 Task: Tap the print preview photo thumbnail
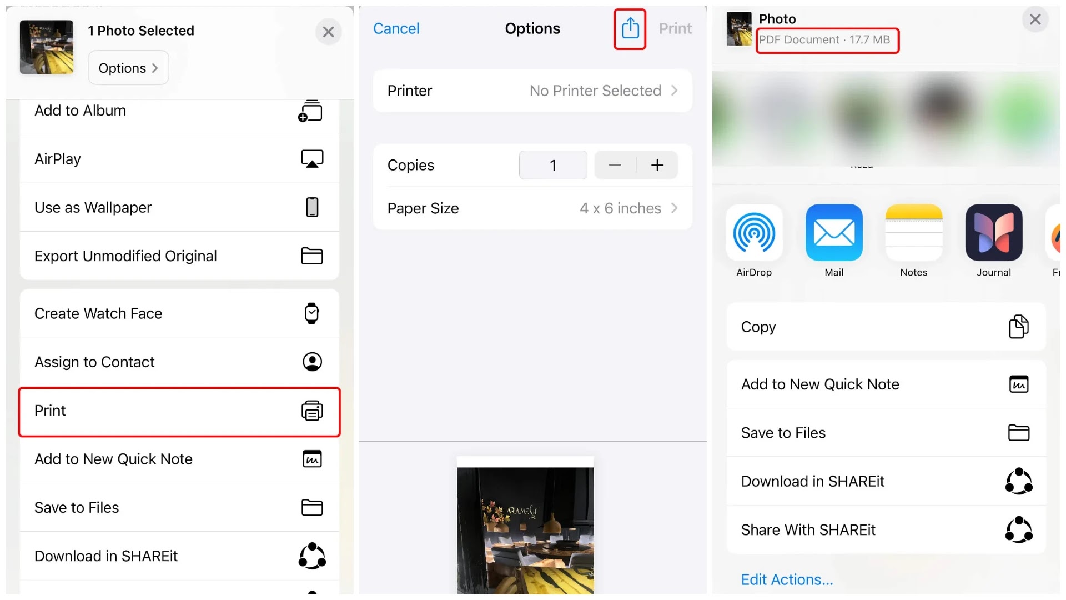click(x=525, y=526)
